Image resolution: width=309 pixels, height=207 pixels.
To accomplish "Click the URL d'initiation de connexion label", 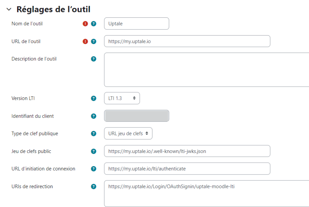I will (43, 169).
